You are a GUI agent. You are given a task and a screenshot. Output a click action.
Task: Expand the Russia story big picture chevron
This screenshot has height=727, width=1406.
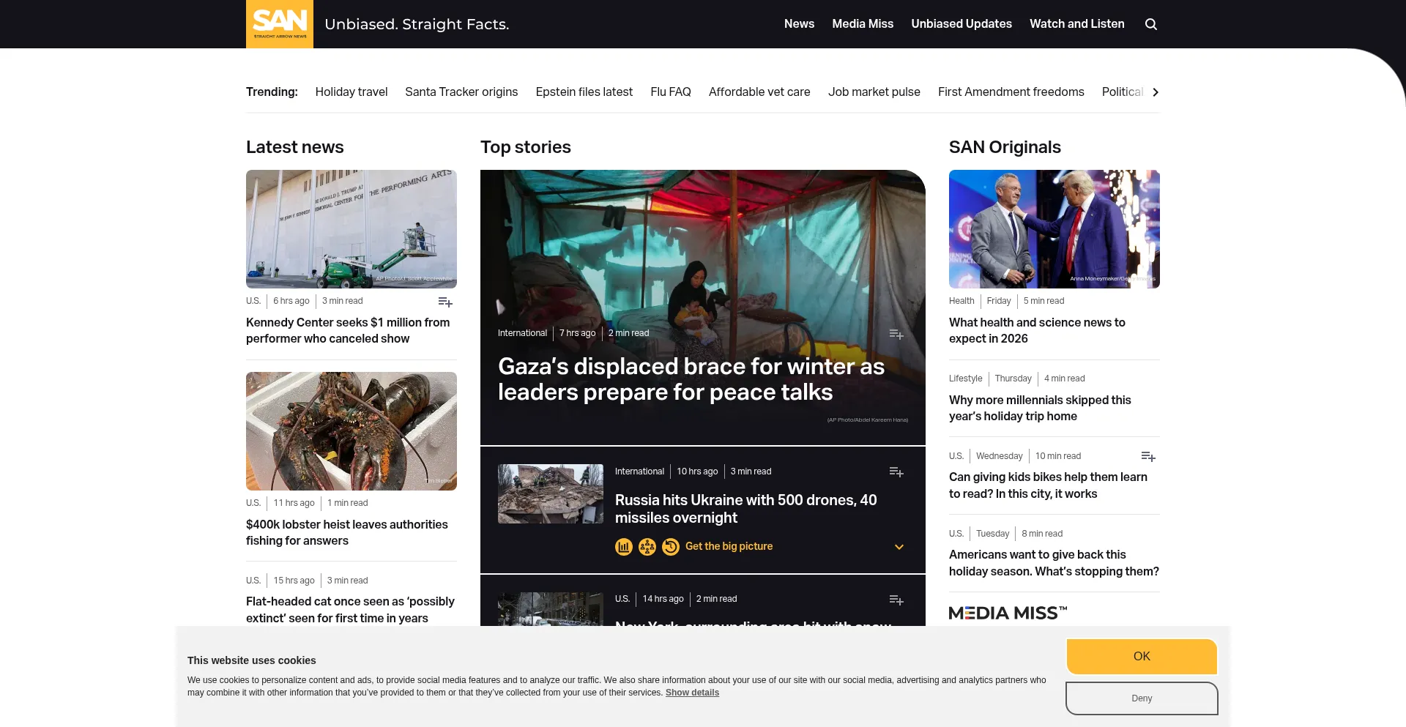899,547
